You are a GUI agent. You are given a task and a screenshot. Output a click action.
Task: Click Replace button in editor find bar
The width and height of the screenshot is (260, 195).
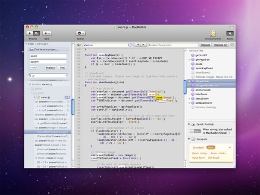click(x=205, y=45)
